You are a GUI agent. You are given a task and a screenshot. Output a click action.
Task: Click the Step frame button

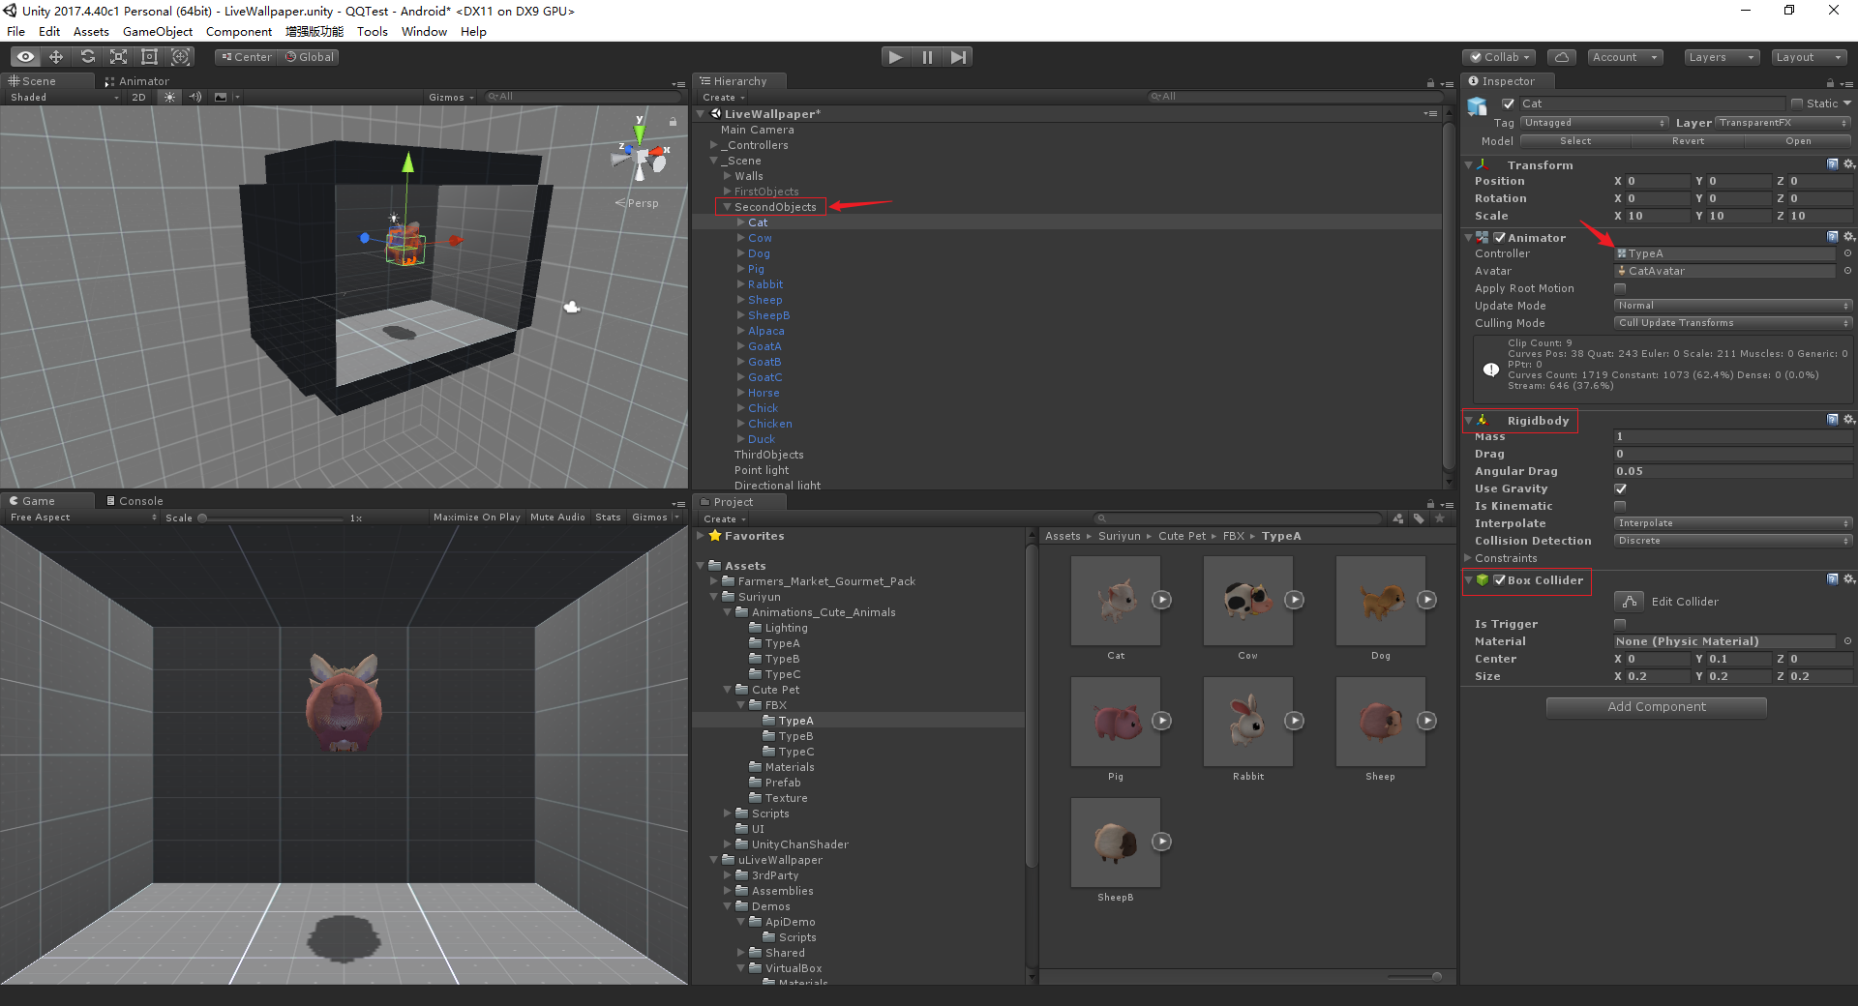958,57
